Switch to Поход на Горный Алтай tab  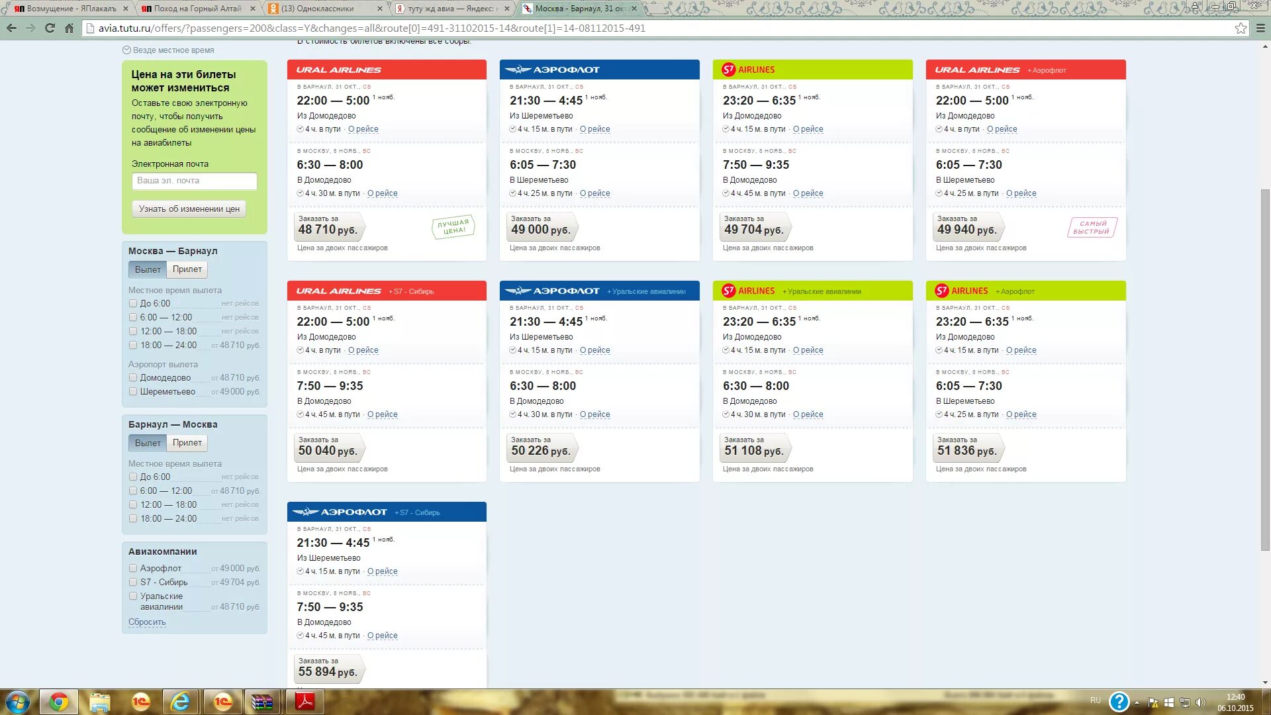[197, 9]
